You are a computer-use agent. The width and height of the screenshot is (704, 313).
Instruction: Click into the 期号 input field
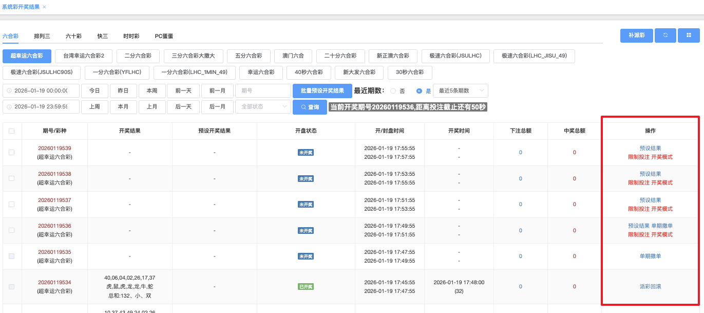[x=263, y=91]
